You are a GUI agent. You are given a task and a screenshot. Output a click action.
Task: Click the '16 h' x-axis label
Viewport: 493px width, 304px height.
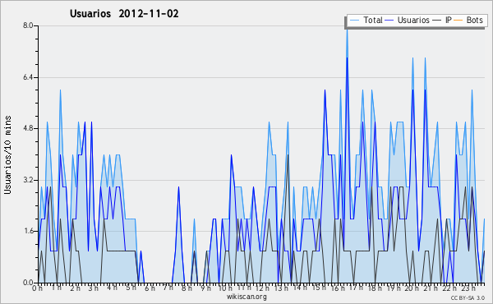click(338, 288)
